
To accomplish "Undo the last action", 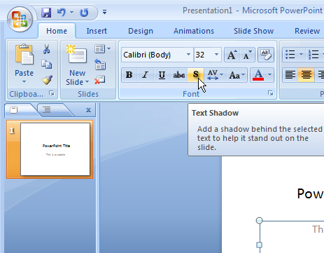I will click(x=62, y=12).
